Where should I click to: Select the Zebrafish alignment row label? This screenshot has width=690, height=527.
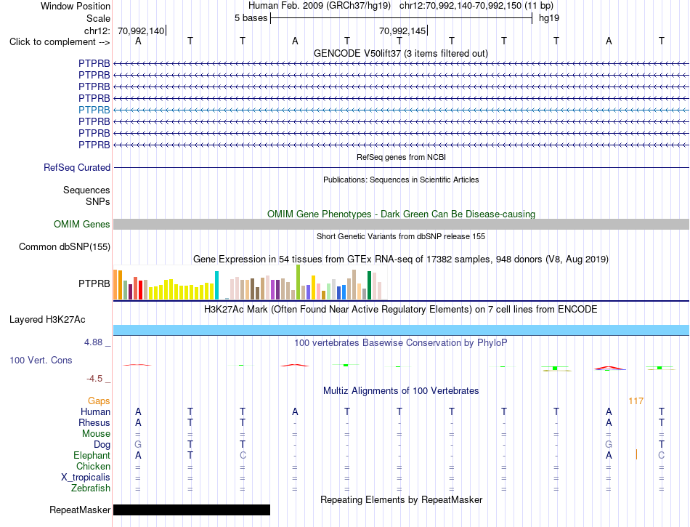point(91,488)
